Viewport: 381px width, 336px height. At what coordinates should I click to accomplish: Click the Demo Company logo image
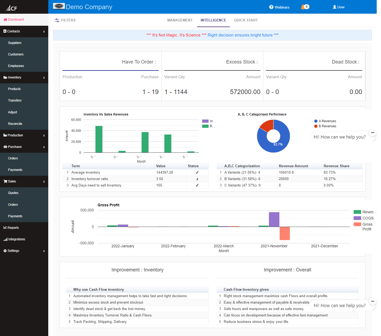pyautogui.click(x=59, y=6)
